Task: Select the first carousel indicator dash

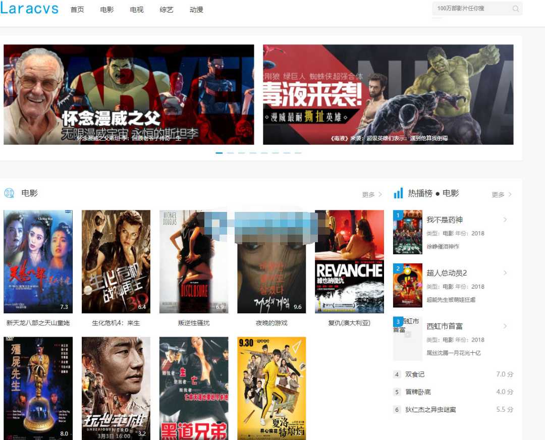Action: tap(219, 153)
